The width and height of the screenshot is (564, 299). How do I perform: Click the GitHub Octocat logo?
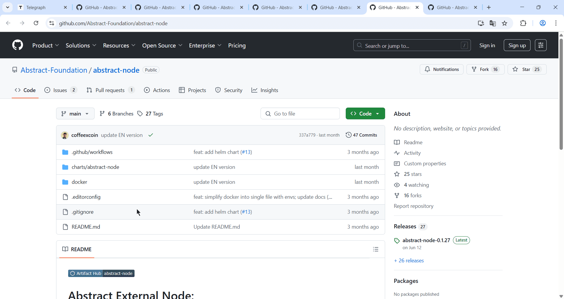point(18,45)
